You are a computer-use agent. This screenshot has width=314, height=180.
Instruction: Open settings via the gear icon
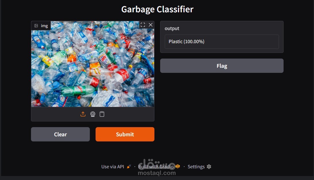pyautogui.click(x=209, y=167)
